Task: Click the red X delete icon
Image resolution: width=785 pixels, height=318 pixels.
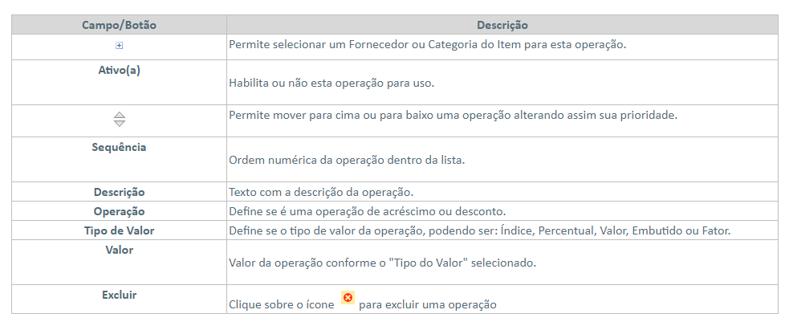Action: (348, 297)
